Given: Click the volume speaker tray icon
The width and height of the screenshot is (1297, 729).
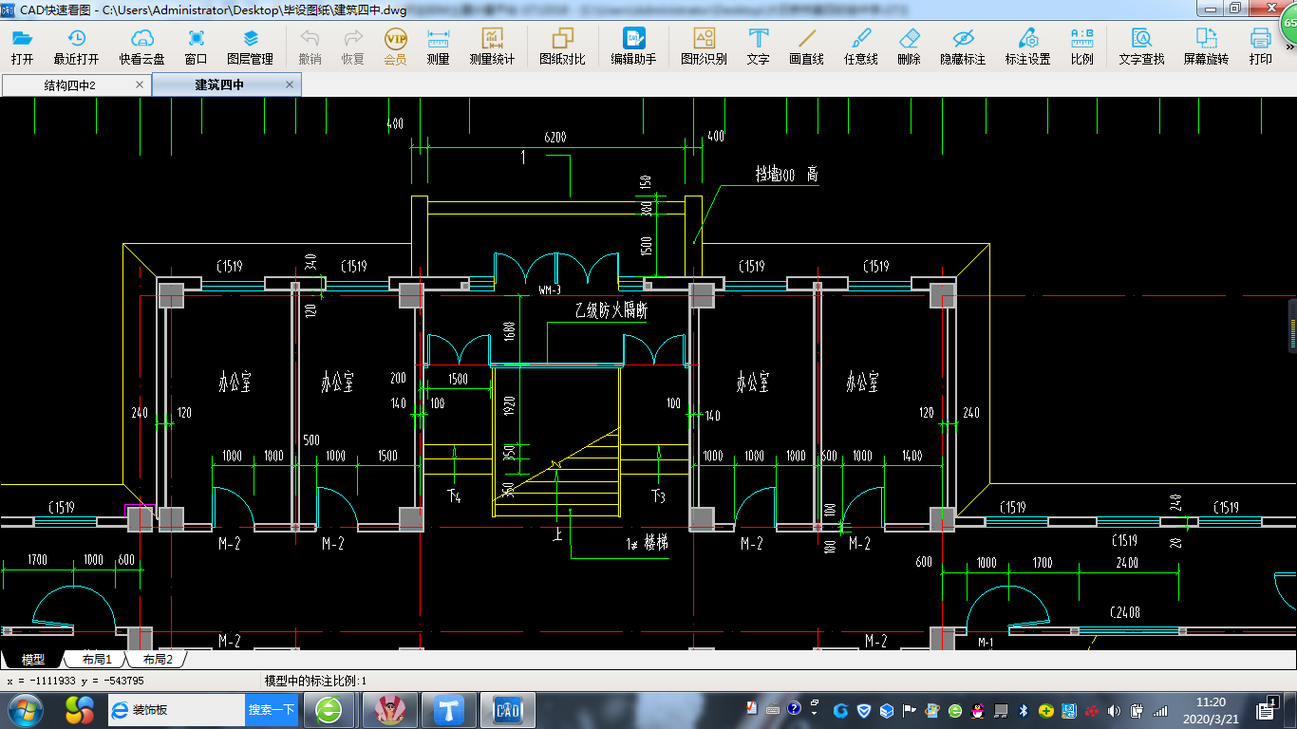Looking at the screenshot, I should click(x=1114, y=710).
